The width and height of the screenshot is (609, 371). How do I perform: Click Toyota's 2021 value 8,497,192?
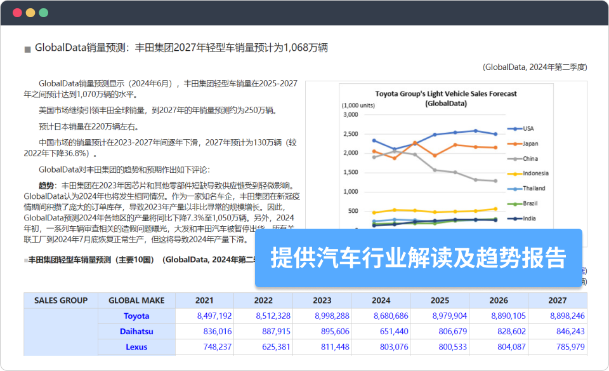(214, 316)
